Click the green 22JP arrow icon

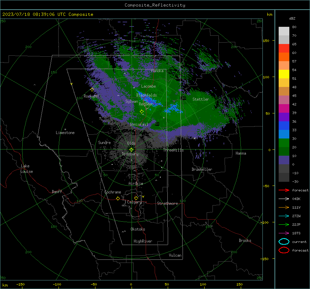coord(284,224)
